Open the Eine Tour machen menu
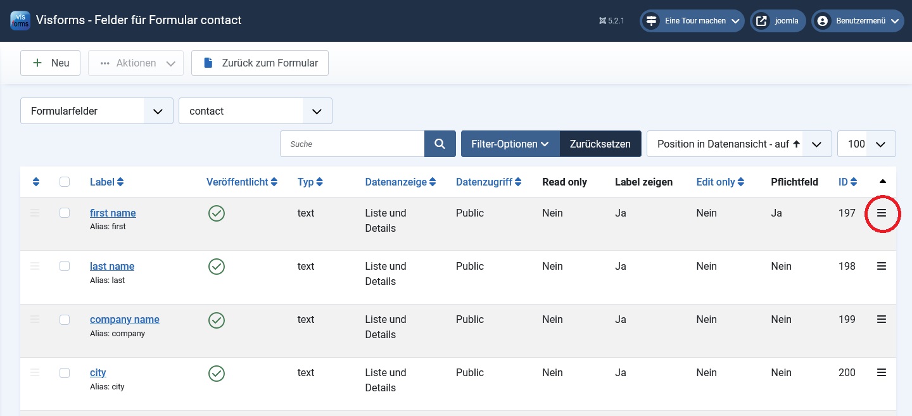This screenshot has height=416, width=912. 692,21
